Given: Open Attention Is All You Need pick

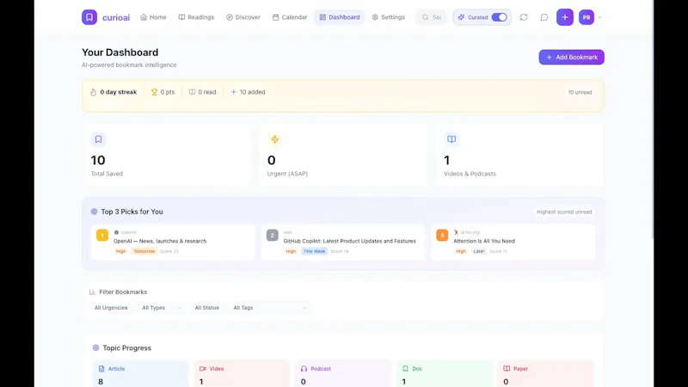Looking at the screenshot, I should click(x=513, y=242).
